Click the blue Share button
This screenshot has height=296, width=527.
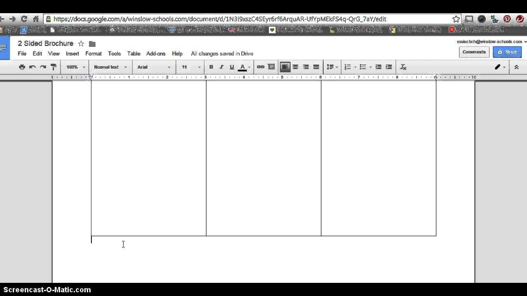[507, 52]
